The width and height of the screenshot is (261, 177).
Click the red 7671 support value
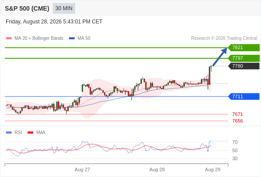coord(238,114)
